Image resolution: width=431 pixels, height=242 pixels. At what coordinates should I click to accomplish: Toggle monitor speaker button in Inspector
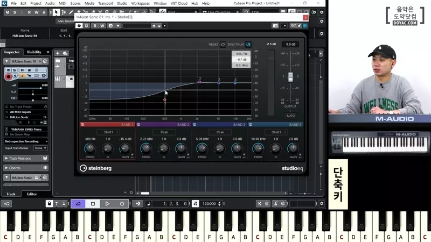tap(15, 75)
